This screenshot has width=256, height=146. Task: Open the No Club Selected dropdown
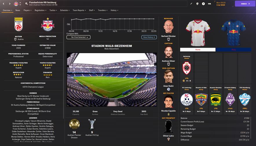point(78,37)
